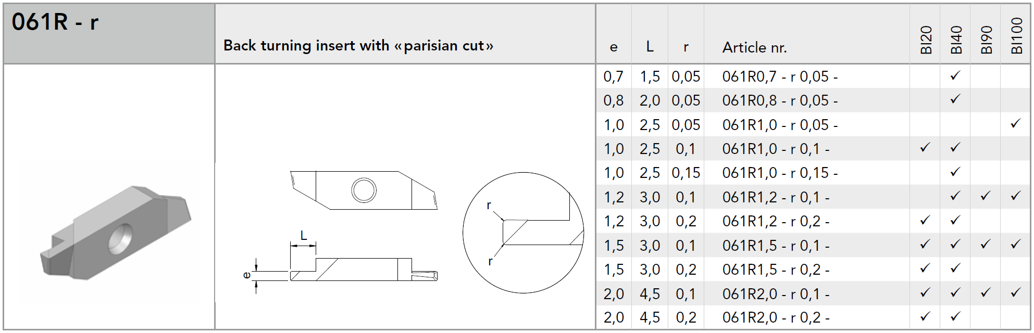Viewport: 1034px width, 333px height.
Task: Click the top-view insert drawing with hole
Action: [x=364, y=190]
